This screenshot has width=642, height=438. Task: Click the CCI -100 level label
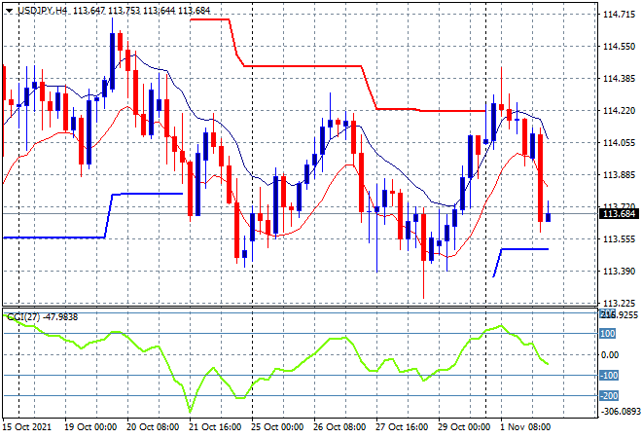coord(609,376)
